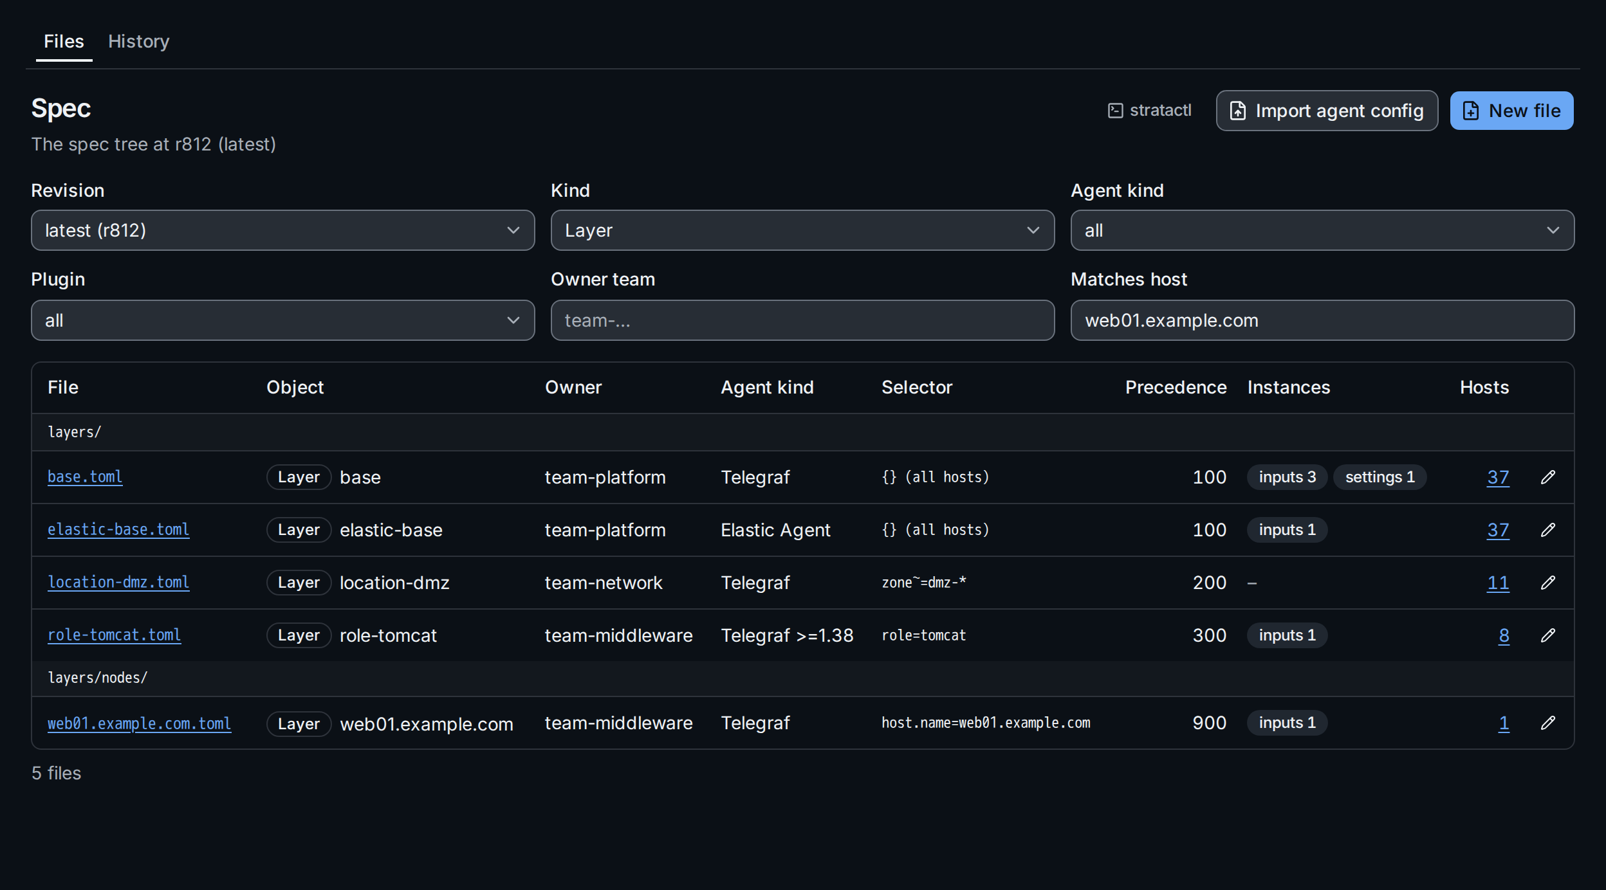Click the team-network owner cell
The width and height of the screenshot is (1606, 890).
click(603, 583)
